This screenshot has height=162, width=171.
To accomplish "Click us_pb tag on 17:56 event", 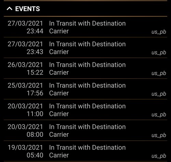I will point(159,94).
